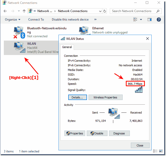
Task: Click Intel(R) Dual Band adapter text
Action: (x=43, y=52)
